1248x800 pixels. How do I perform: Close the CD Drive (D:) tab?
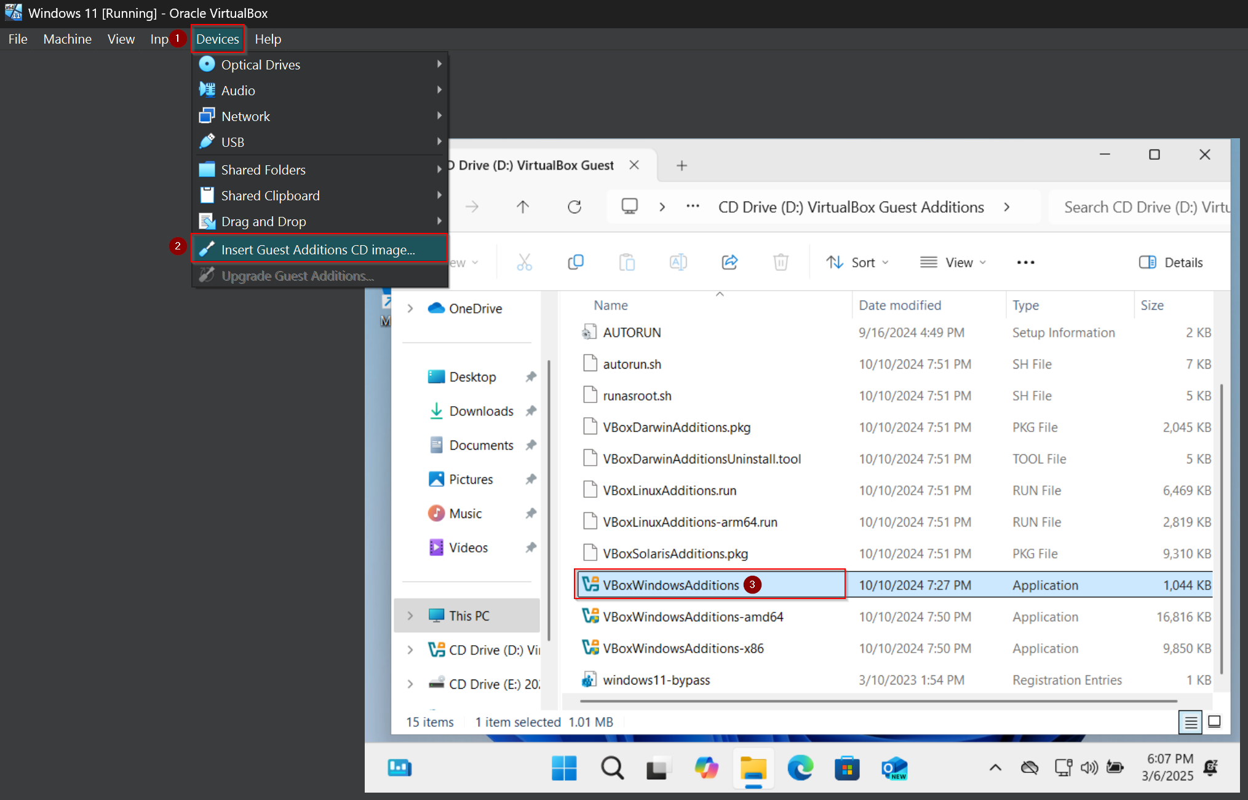[x=634, y=165]
